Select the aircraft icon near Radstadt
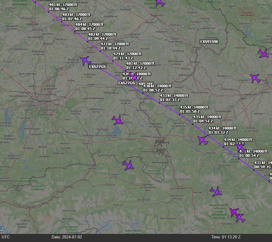Screen dimensions: 272x242 [x=215, y=191]
